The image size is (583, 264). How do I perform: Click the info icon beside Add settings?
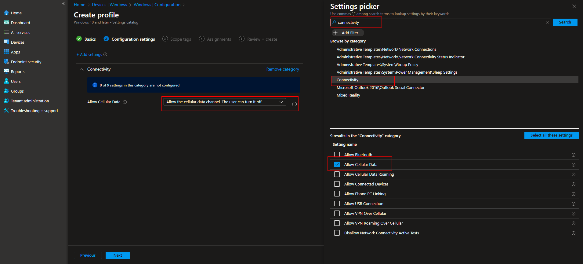point(105,54)
